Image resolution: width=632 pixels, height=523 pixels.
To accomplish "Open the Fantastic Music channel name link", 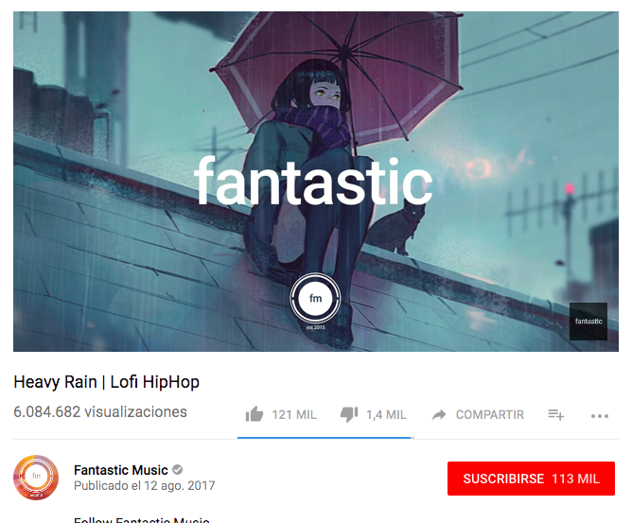I will click(121, 470).
